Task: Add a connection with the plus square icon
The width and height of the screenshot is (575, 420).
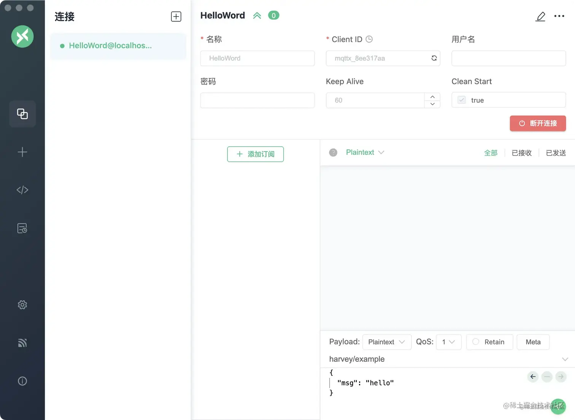Action: click(176, 16)
